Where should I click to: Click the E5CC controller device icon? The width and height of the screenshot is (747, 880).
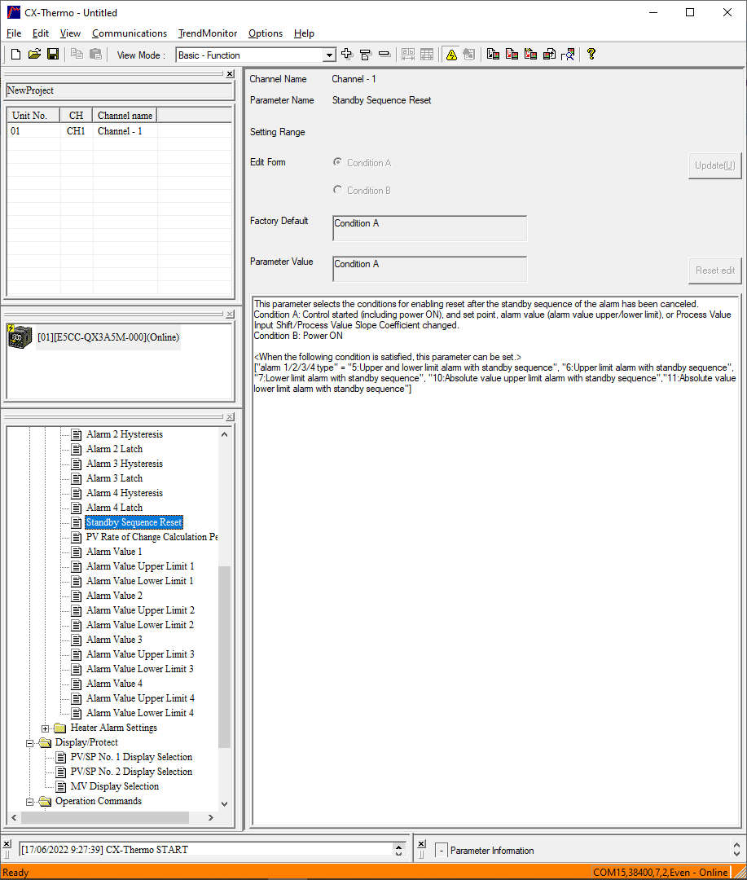pos(20,337)
